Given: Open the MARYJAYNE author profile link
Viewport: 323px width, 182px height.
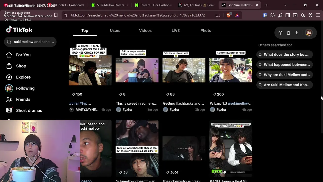Looking at the screenshot, I should click(84, 110).
